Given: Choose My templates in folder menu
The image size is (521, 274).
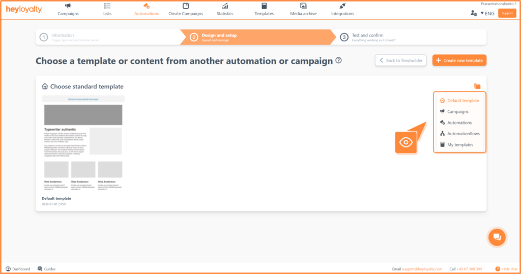Looking at the screenshot, I should pos(459,145).
